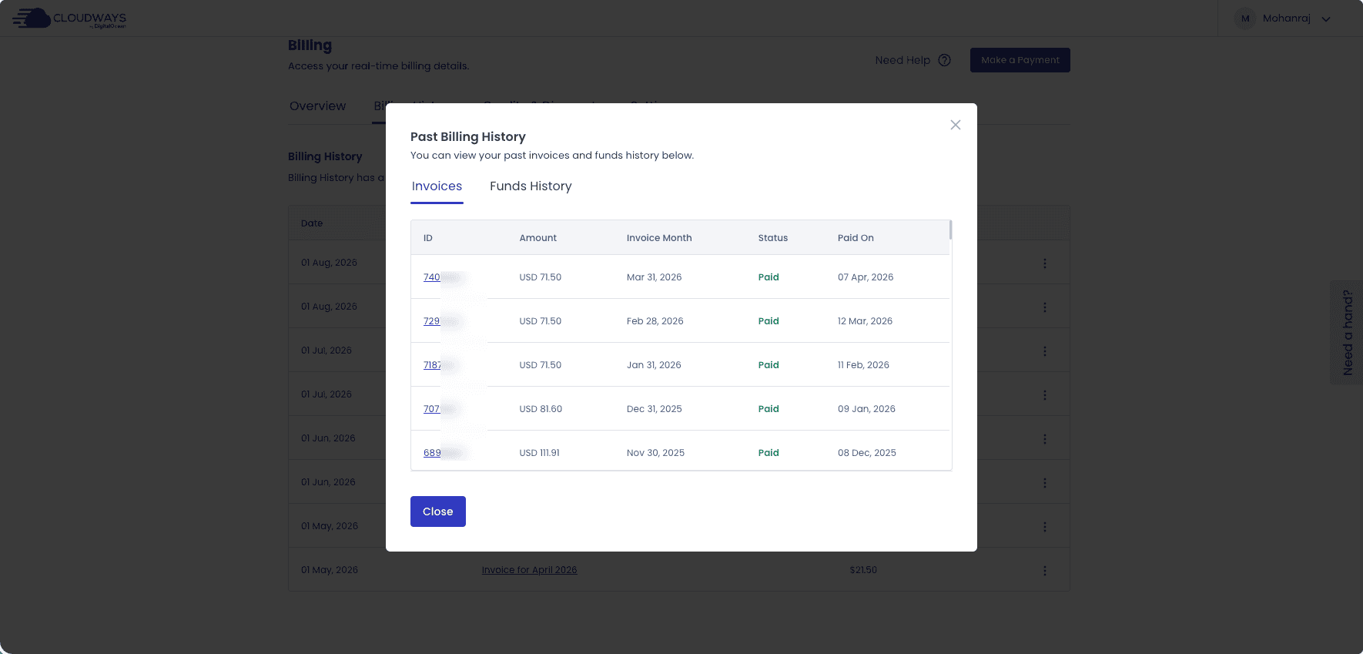Click the Need a hand? side tab
This screenshot has width=1363, height=654.
point(1347,333)
